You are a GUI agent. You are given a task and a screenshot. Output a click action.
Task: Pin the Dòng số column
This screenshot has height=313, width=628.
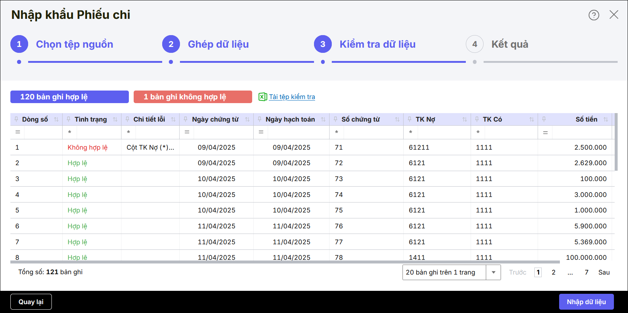coord(16,119)
